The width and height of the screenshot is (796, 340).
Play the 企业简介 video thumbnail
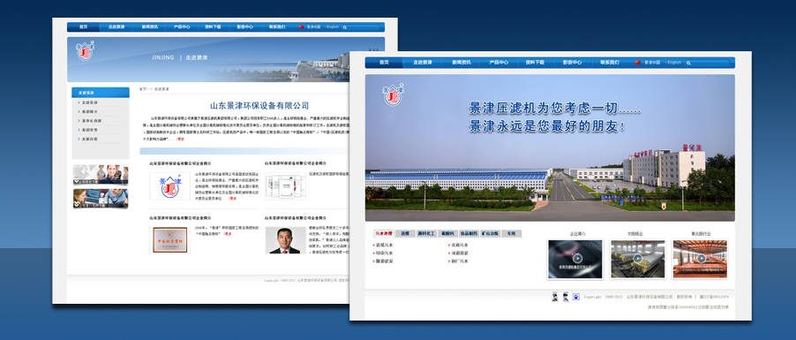575,259
